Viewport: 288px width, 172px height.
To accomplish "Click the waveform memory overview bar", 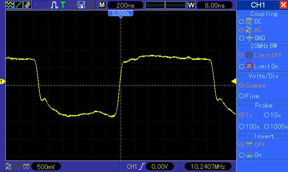I will click(166, 5).
